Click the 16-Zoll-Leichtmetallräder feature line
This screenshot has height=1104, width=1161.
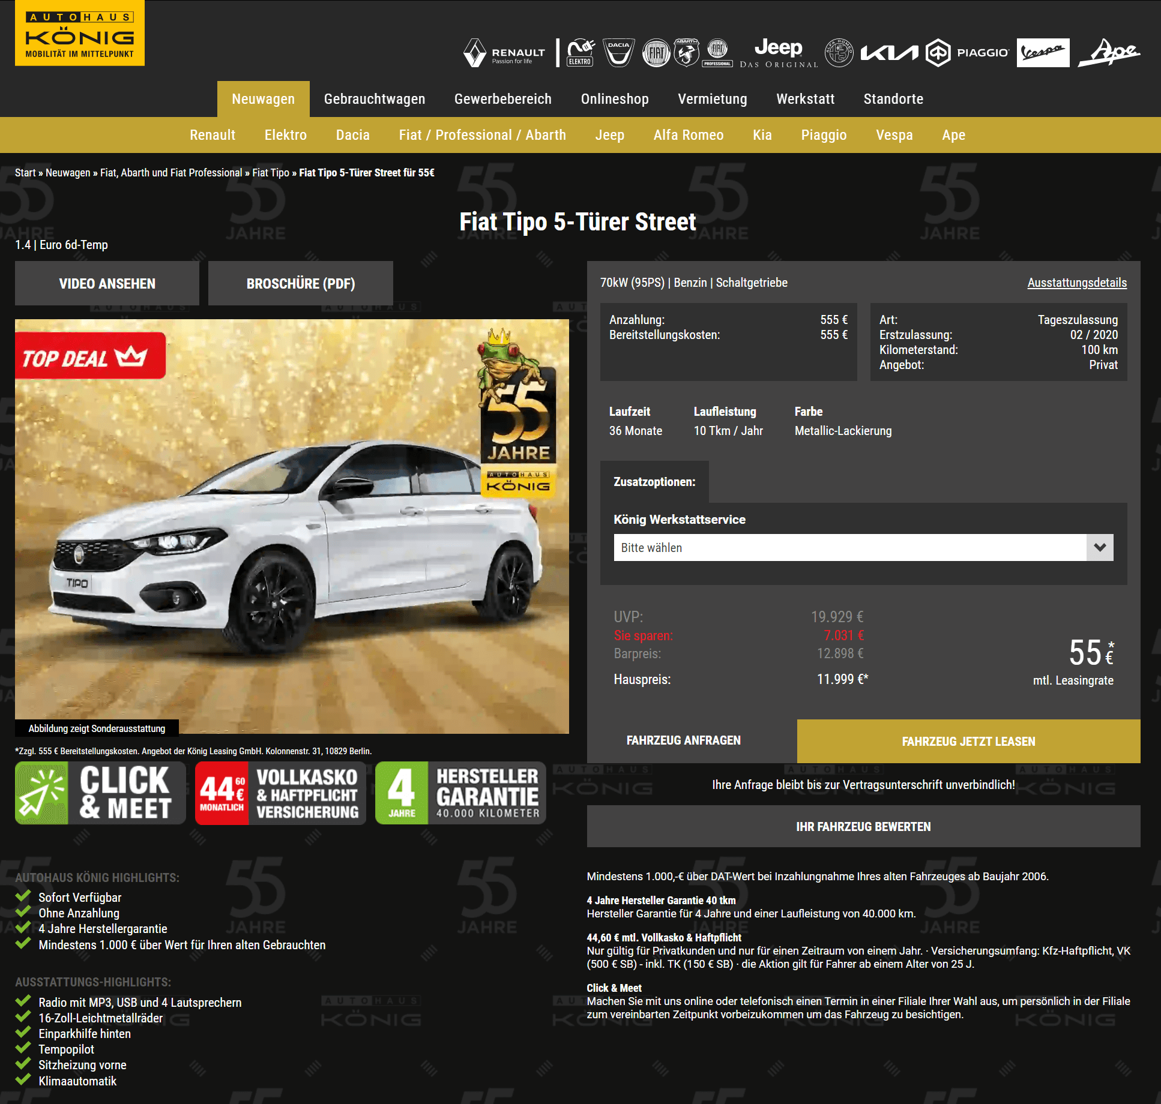click(100, 1018)
